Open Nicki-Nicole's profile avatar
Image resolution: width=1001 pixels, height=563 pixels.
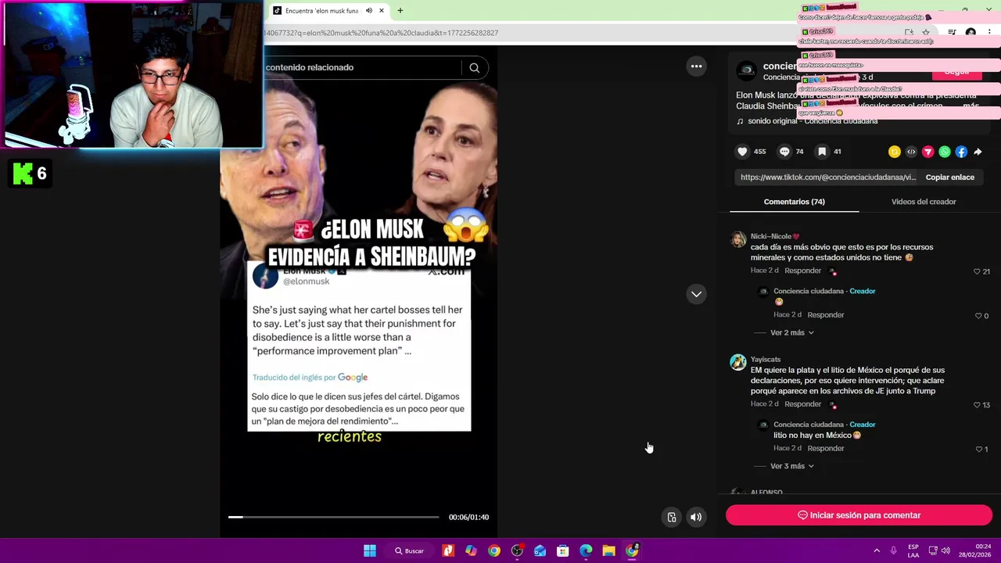pos(738,239)
